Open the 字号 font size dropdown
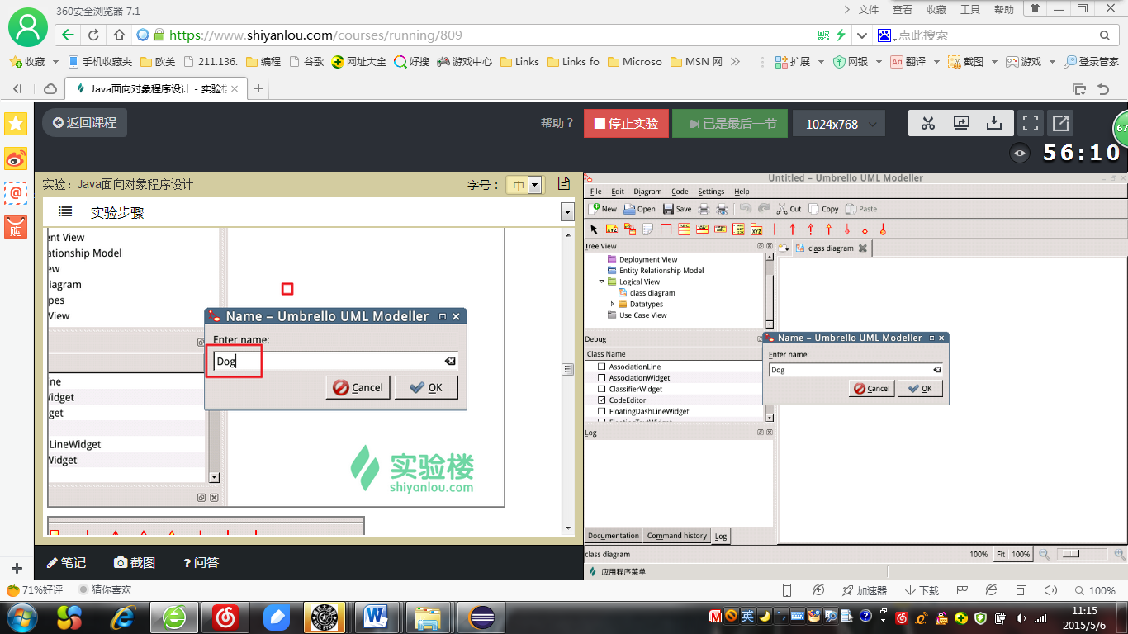This screenshot has width=1128, height=634. point(534,185)
